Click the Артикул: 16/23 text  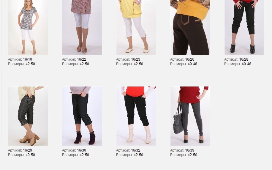[128, 59]
